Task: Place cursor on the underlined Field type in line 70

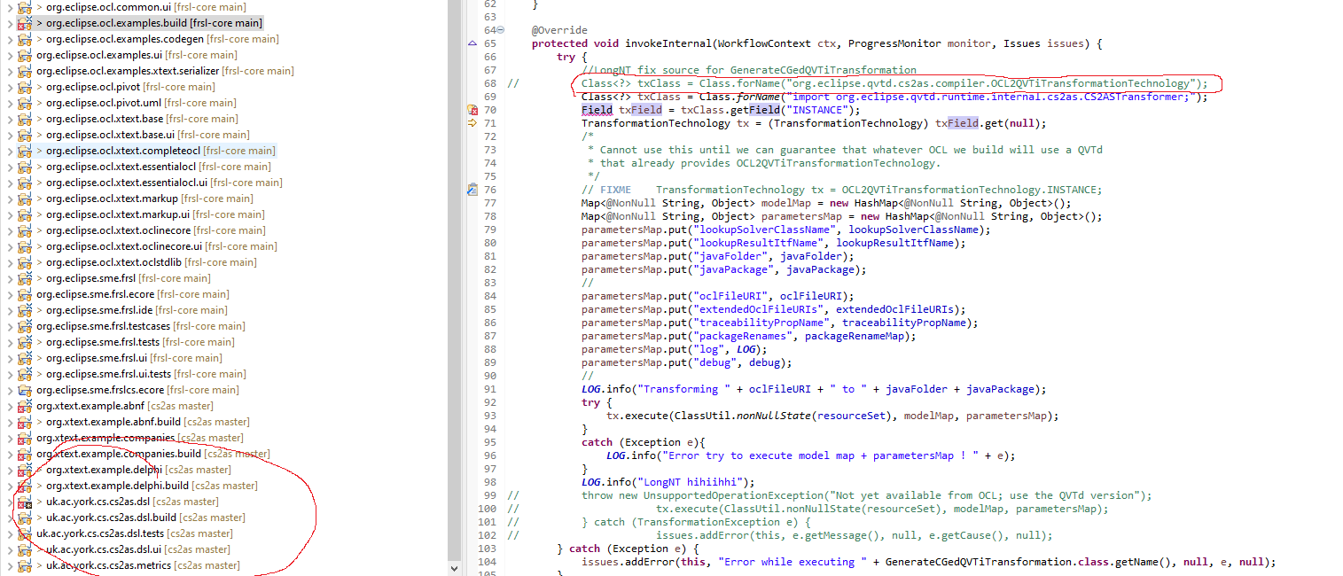Action: tap(597, 110)
